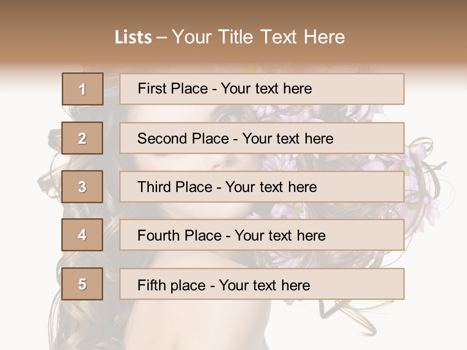Viewport: 467px width, 350px height.
Task: Click the bold word 'Lists' in title
Action: coord(133,37)
